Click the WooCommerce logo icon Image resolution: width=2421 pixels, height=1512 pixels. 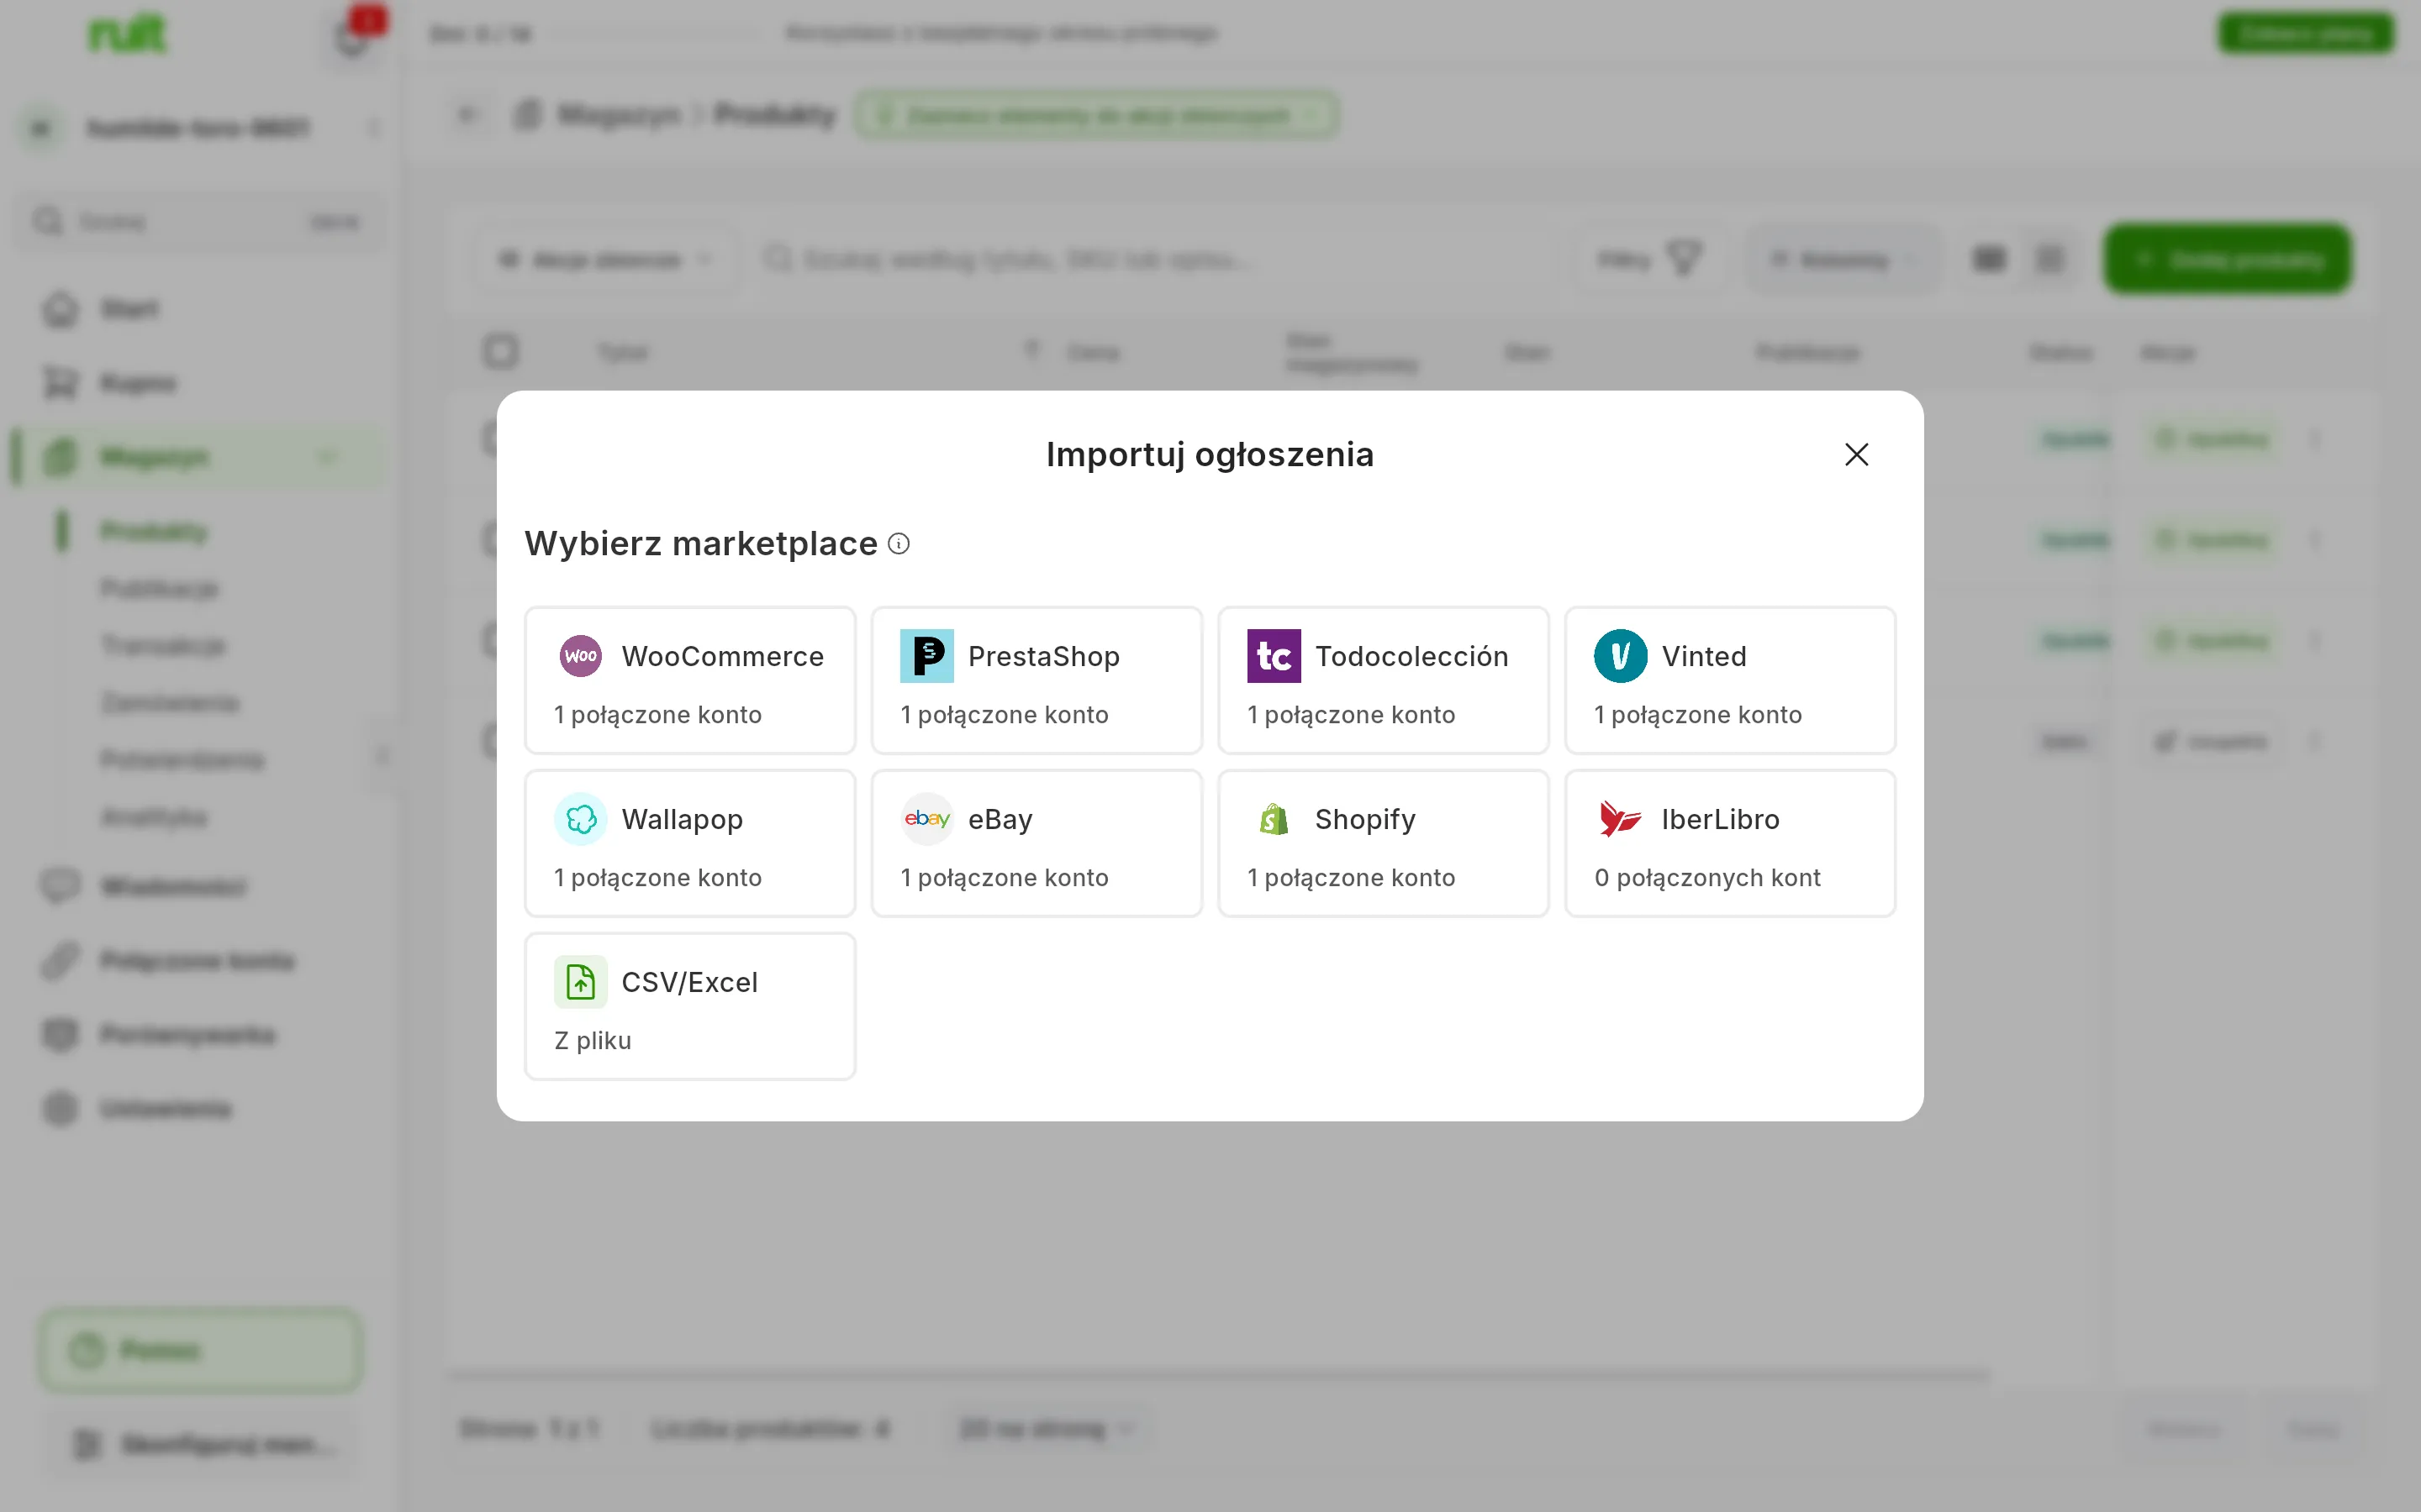click(x=580, y=656)
